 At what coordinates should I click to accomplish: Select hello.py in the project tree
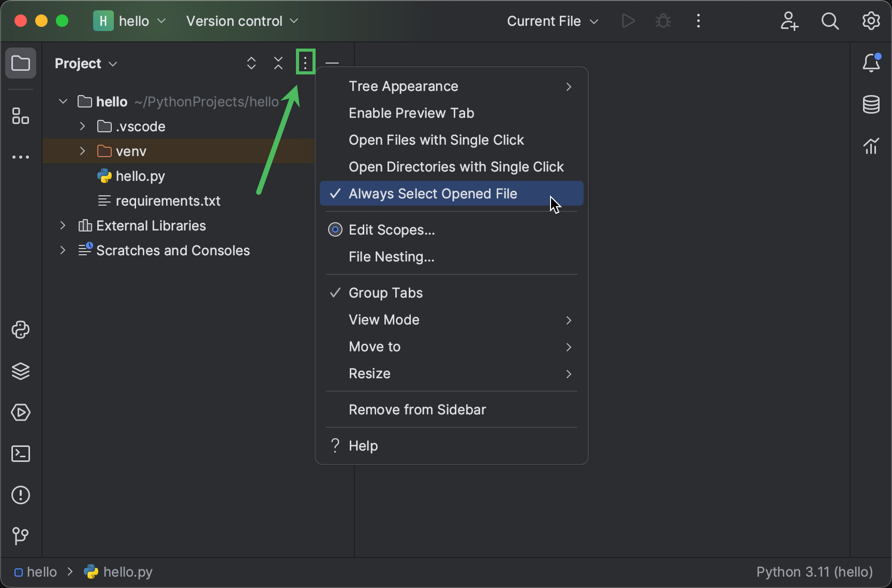tap(140, 176)
